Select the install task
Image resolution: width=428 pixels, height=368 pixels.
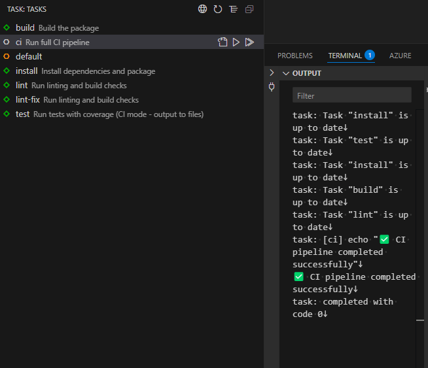click(132, 71)
